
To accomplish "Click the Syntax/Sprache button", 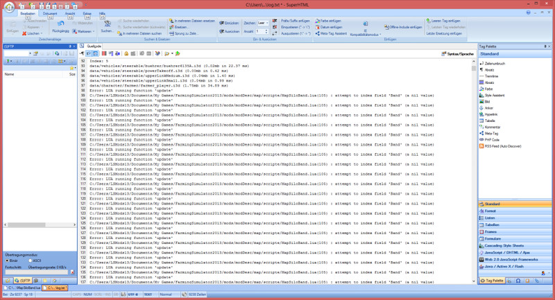I will click(457, 54).
